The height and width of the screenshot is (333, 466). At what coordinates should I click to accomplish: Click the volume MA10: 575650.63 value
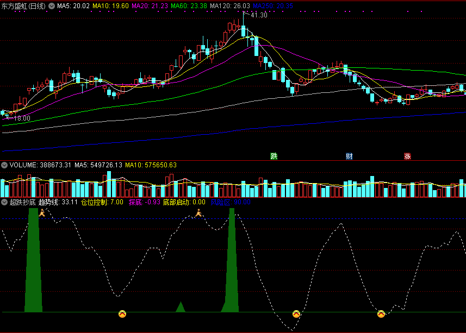pos(151,165)
